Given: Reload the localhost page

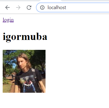Looking at the screenshot, I should pyautogui.click(x=29, y=8).
